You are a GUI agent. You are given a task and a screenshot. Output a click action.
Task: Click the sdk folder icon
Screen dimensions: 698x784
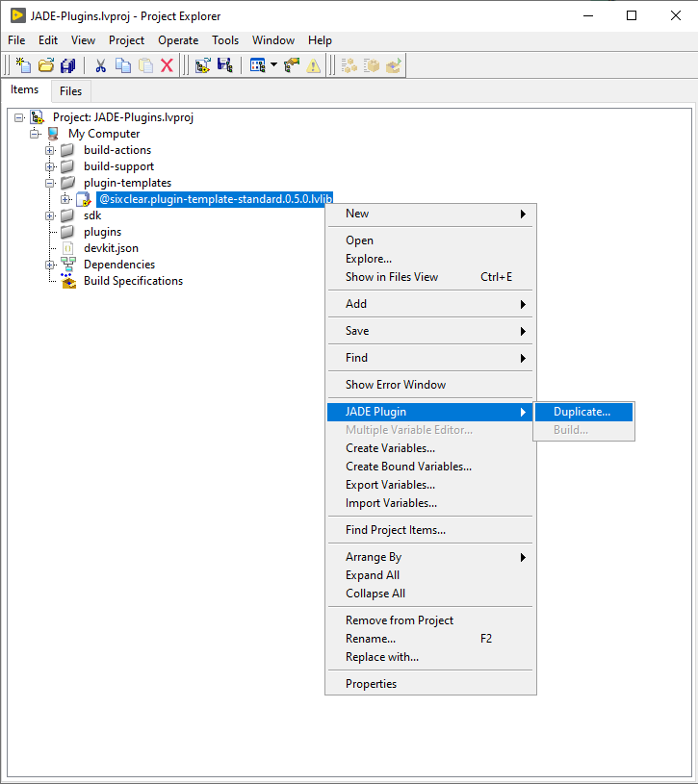pos(67,215)
